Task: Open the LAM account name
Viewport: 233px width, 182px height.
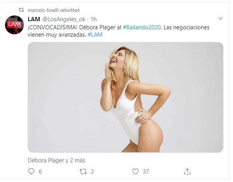Action: [x=34, y=19]
